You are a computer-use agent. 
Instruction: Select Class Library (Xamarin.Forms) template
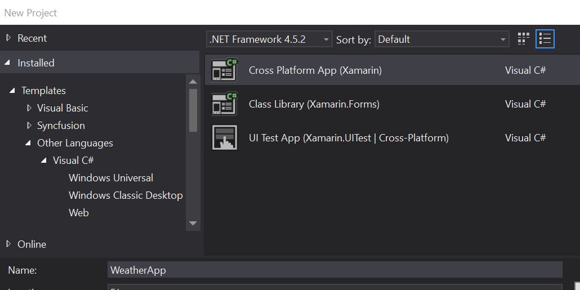click(392, 104)
